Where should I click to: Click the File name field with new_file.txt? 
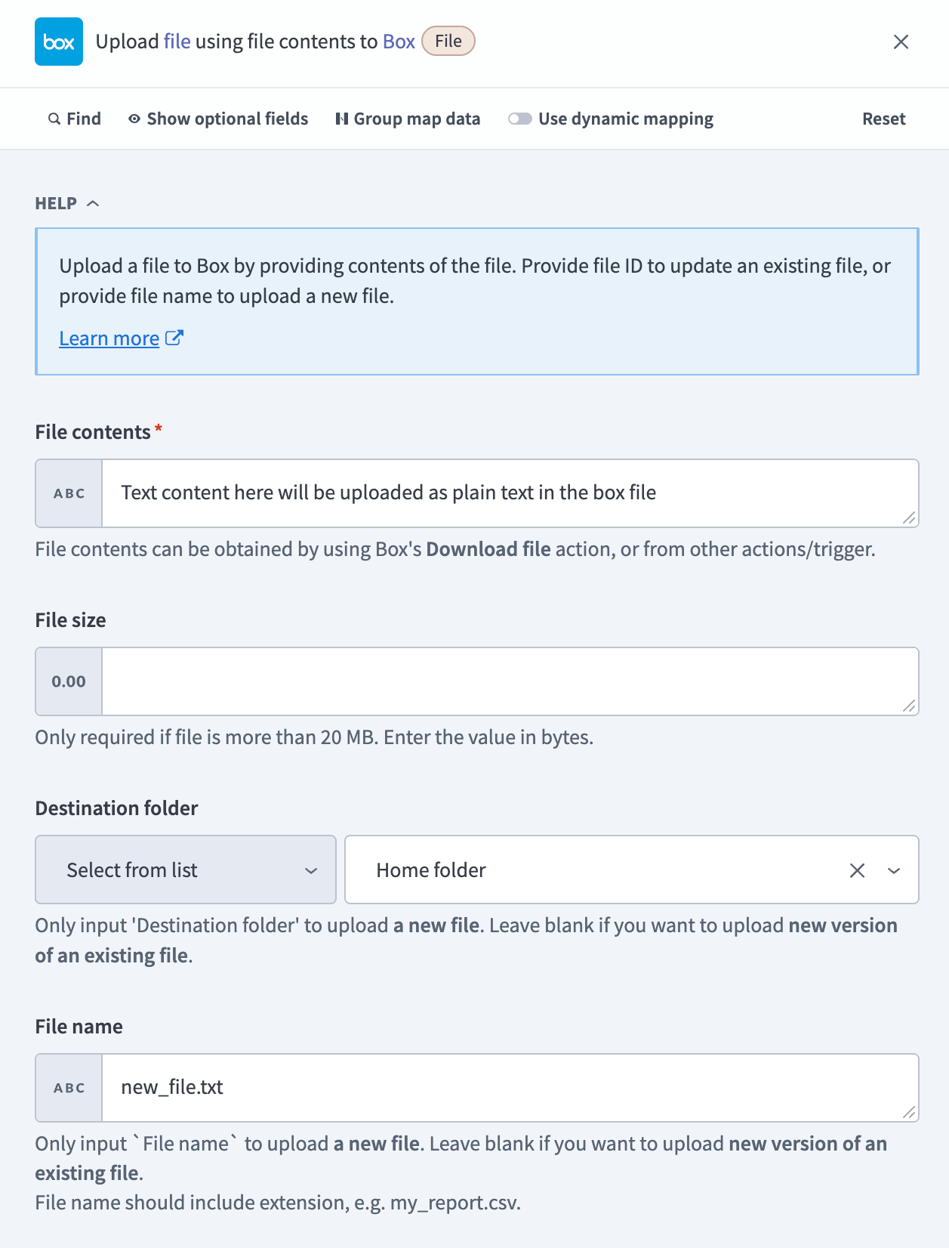point(510,1088)
